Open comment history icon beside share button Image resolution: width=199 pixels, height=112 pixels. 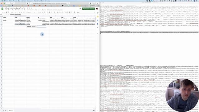pos(80,9)
